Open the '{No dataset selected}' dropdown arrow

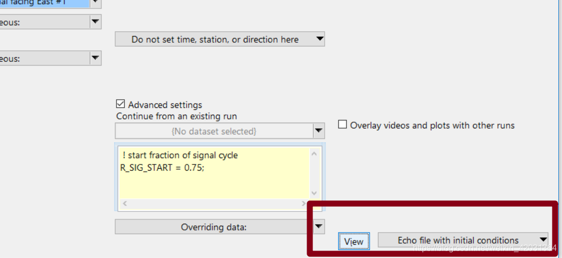[319, 131]
